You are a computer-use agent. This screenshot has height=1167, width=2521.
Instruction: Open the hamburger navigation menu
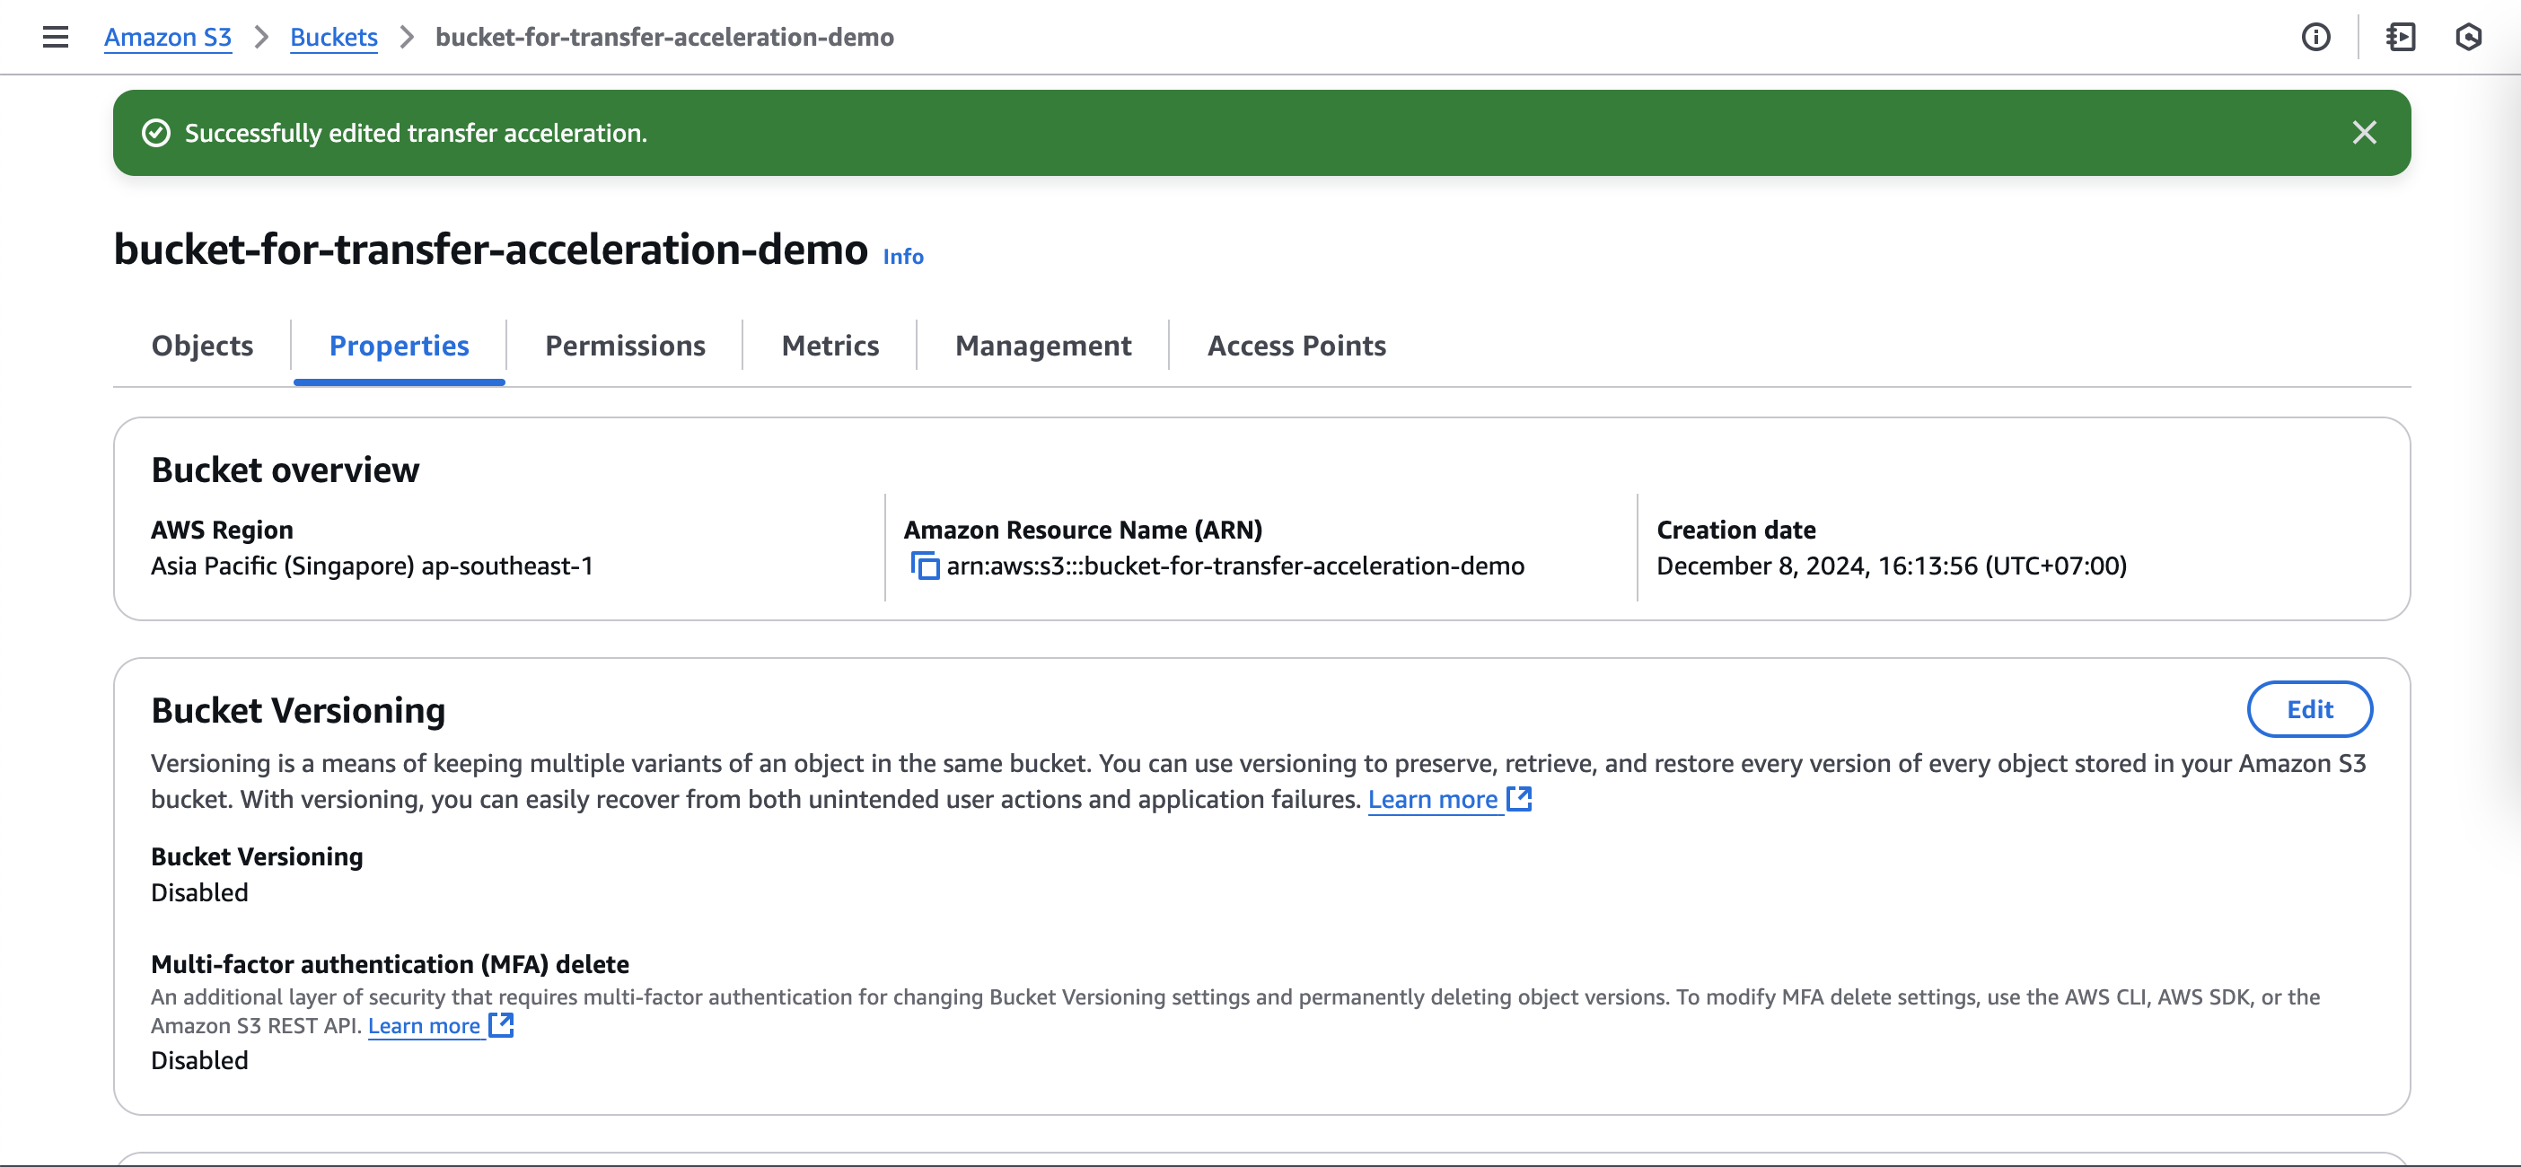(56, 37)
